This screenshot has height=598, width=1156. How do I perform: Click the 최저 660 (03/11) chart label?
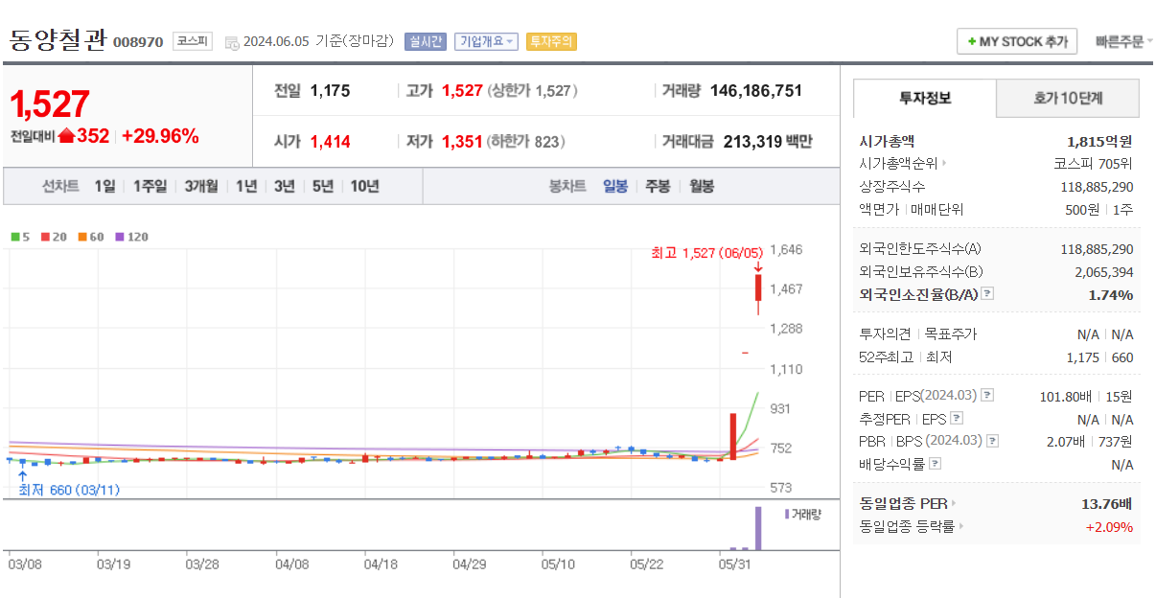[69, 490]
